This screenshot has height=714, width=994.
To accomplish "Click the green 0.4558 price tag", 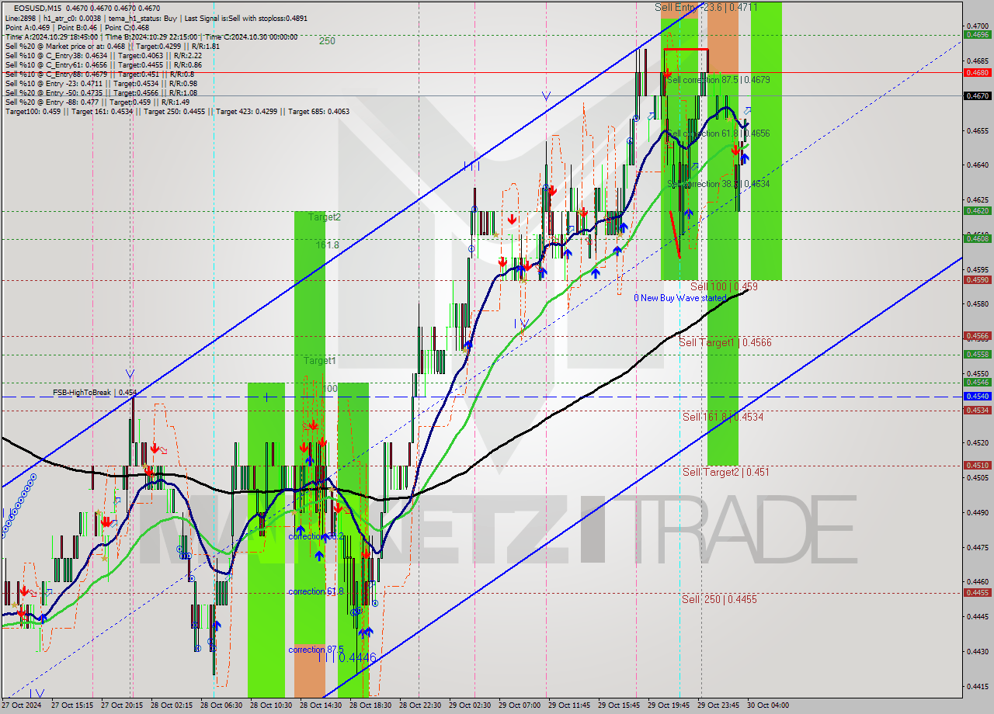I will coord(977,354).
